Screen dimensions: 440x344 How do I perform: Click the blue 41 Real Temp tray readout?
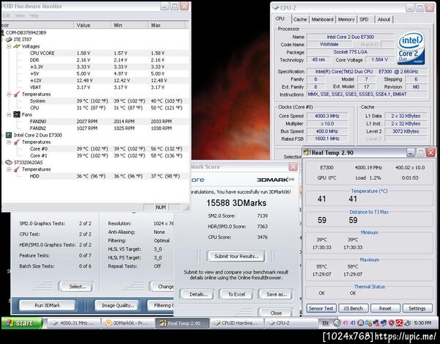[x=353, y=323]
